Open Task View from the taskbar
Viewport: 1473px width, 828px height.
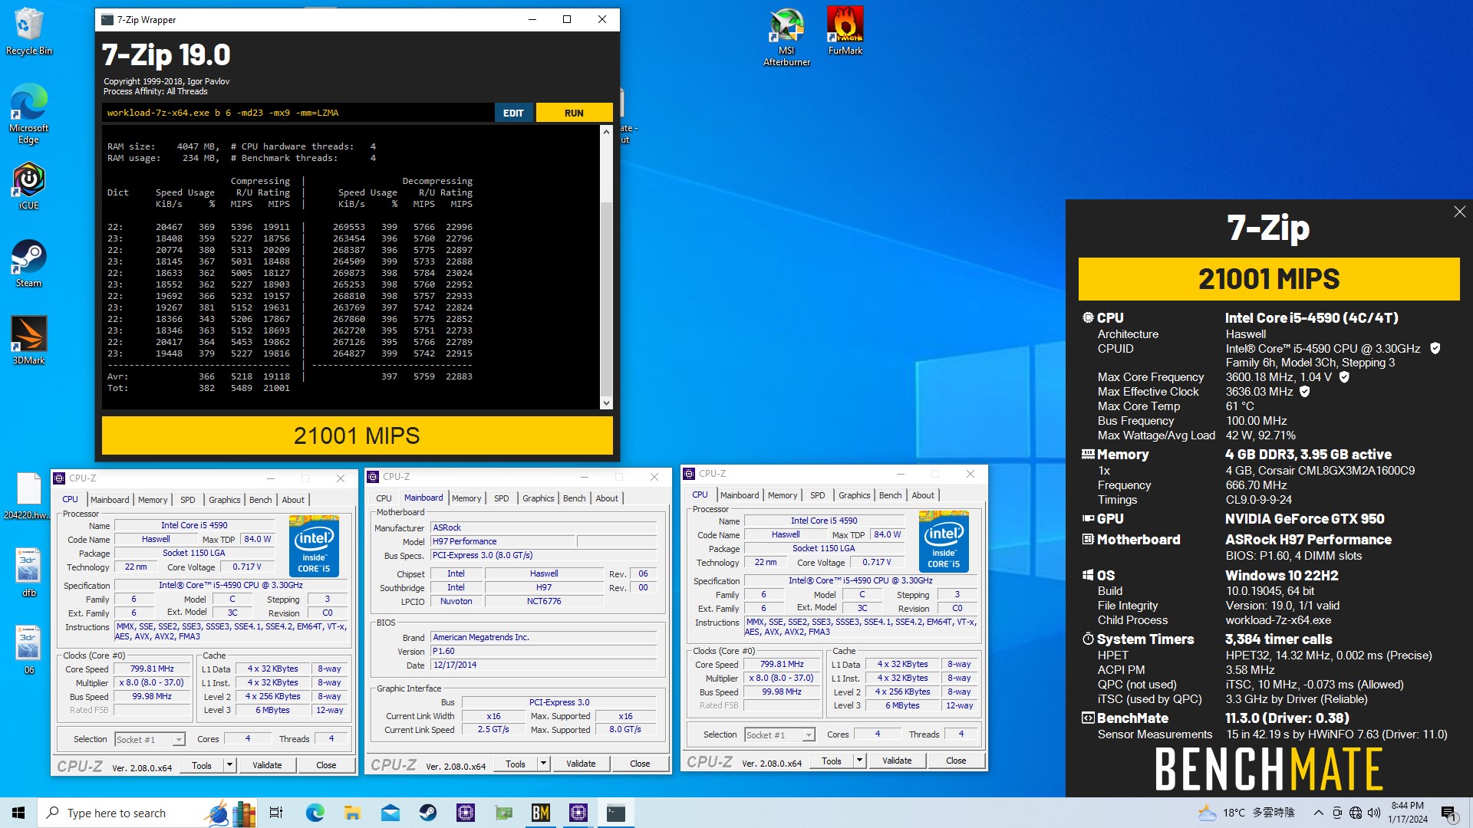coord(276,813)
